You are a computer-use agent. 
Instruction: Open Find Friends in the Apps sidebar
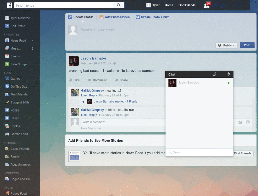[x=16, y=94]
